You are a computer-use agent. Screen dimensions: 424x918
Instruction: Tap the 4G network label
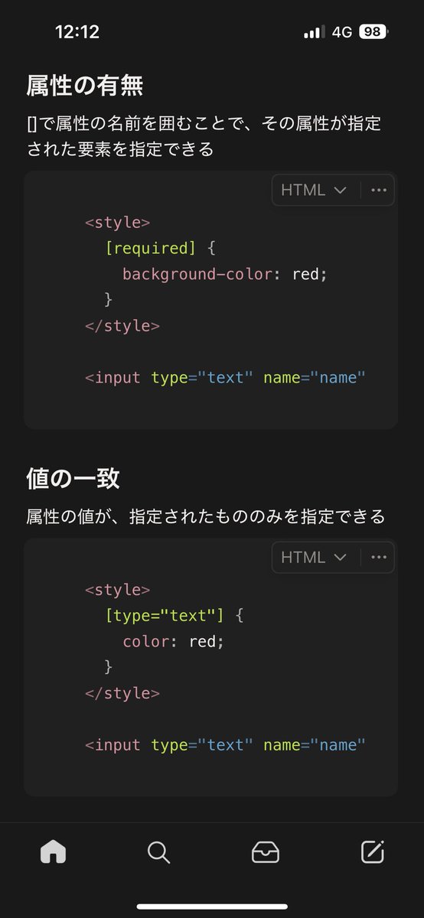click(x=342, y=32)
